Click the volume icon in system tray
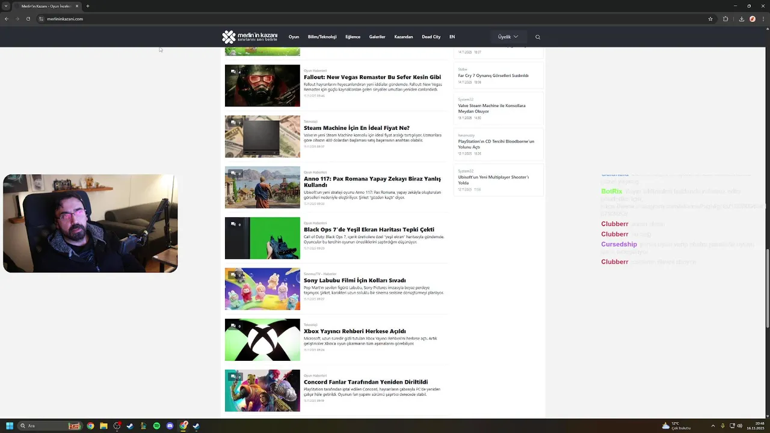Viewport: 770px width, 433px height. pos(739,426)
